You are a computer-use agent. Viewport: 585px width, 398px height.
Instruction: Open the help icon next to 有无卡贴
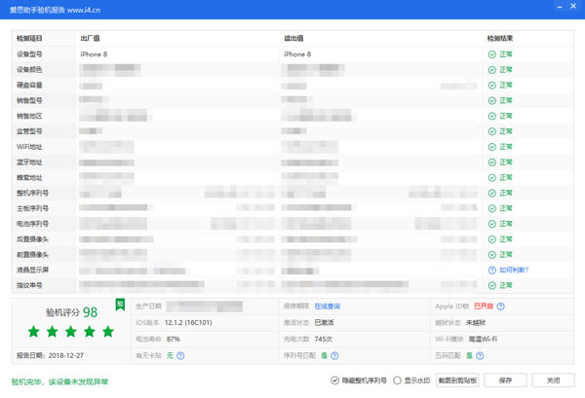(180, 355)
